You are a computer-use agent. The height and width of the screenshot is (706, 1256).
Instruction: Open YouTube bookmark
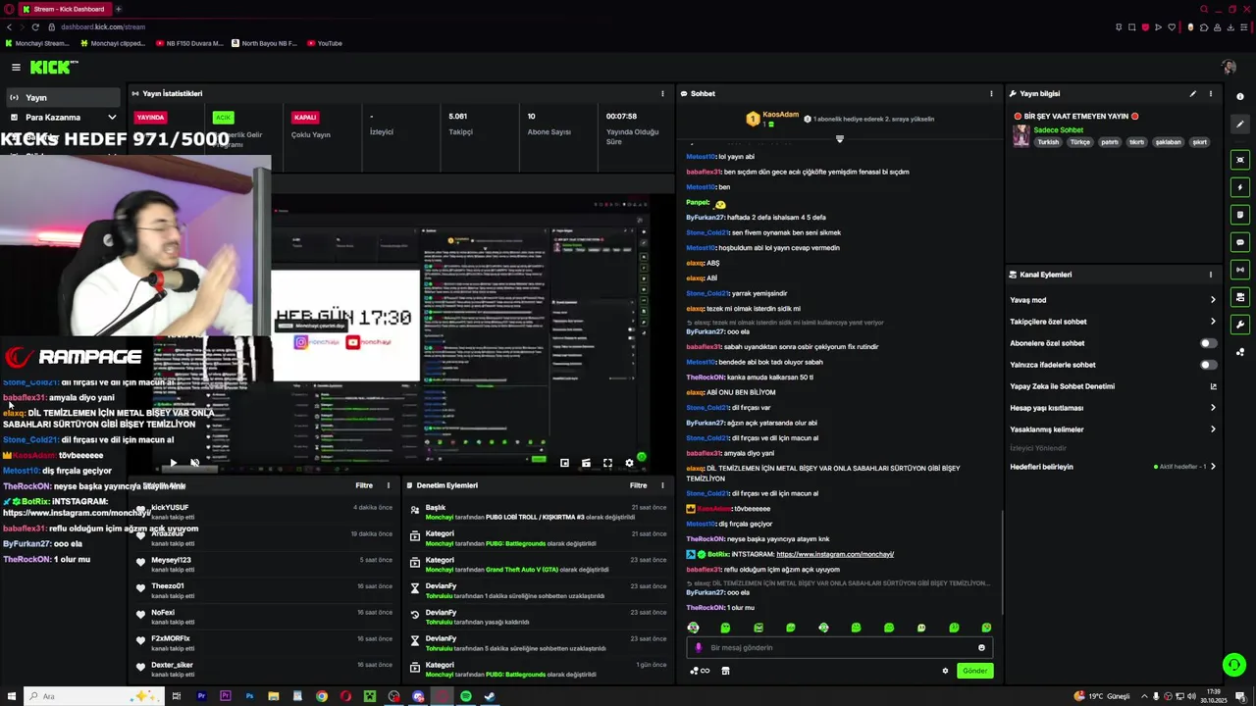pyautogui.click(x=325, y=43)
